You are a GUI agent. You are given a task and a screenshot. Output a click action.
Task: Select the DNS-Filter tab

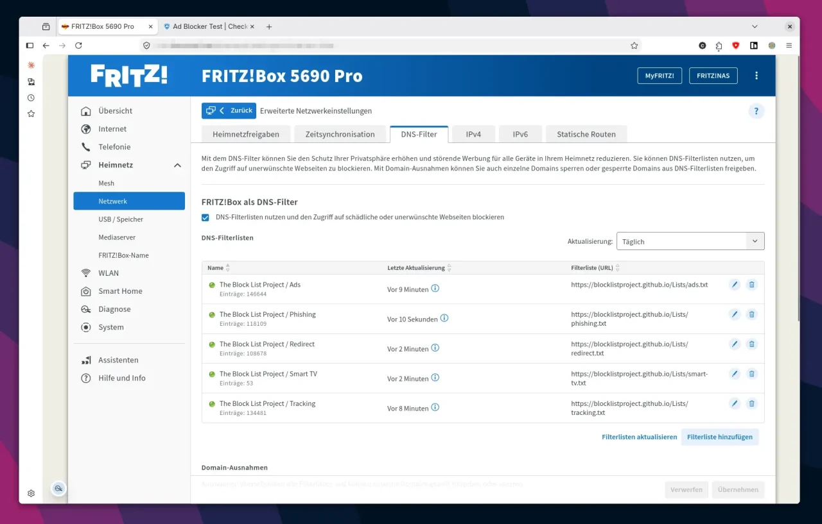[x=419, y=135]
